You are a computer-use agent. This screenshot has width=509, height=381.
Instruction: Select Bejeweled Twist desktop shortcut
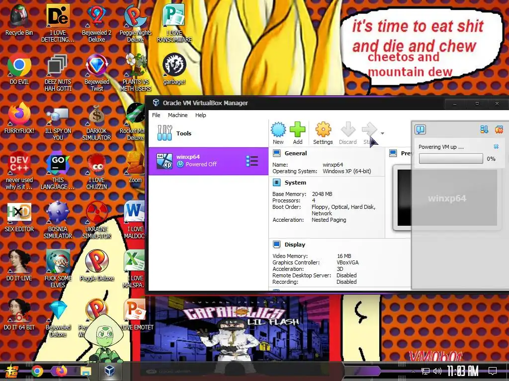(96, 72)
